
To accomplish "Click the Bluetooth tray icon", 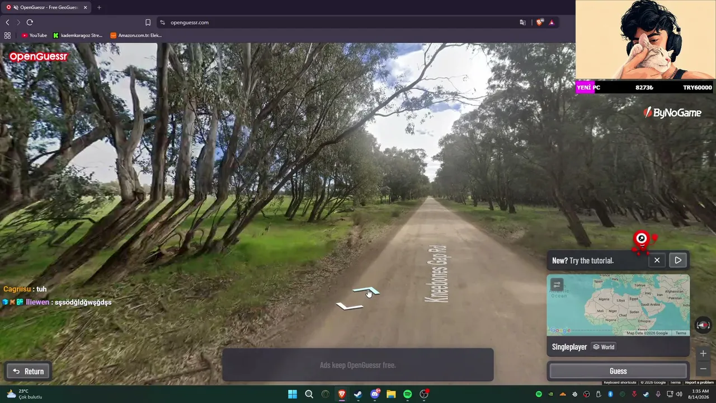I will click(x=611, y=394).
